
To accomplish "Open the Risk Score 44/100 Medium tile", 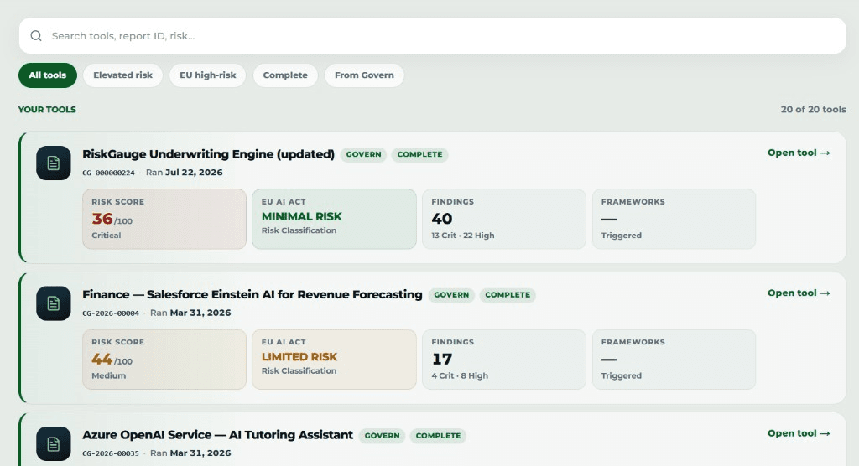I will (x=164, y=360).
